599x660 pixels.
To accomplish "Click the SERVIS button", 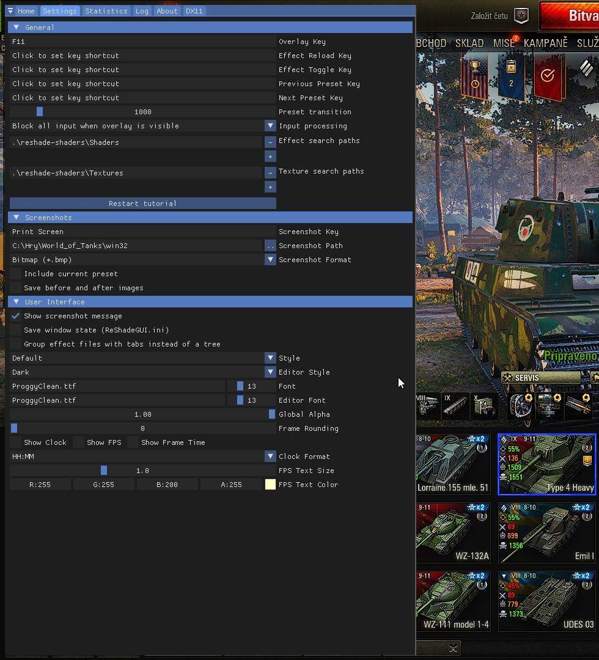I will click(541, 378).
